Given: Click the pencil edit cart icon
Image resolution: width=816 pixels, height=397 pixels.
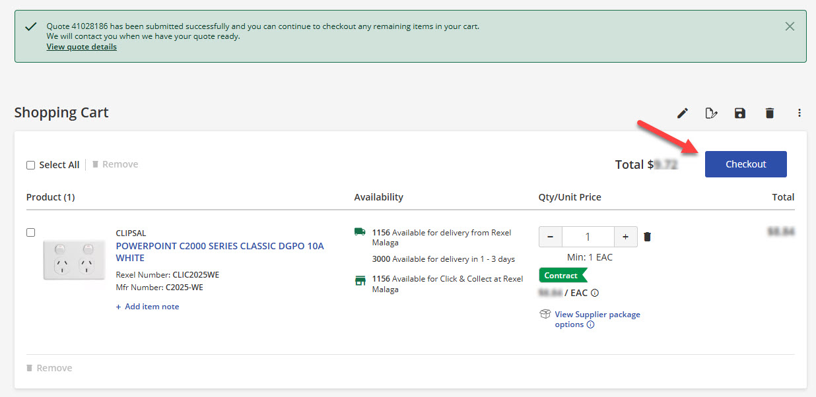Looking at the screenshot, I should point(683,113).
